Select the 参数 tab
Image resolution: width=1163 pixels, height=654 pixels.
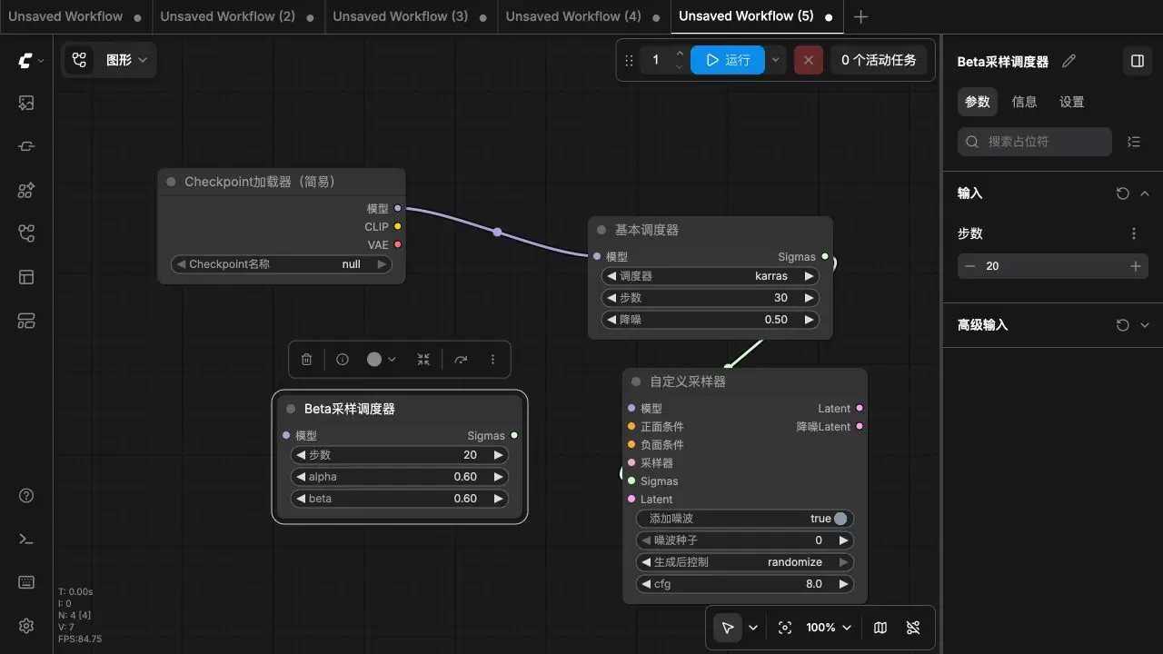pyautogui.click(x=977, y=102)
